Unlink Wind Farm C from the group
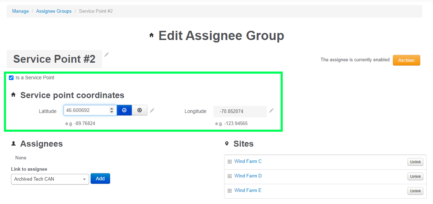The height and width of the screenshot is (204, 433). [x=415, y=162]
